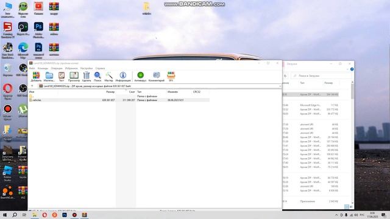Open the notification center icon

pos(383,215)
